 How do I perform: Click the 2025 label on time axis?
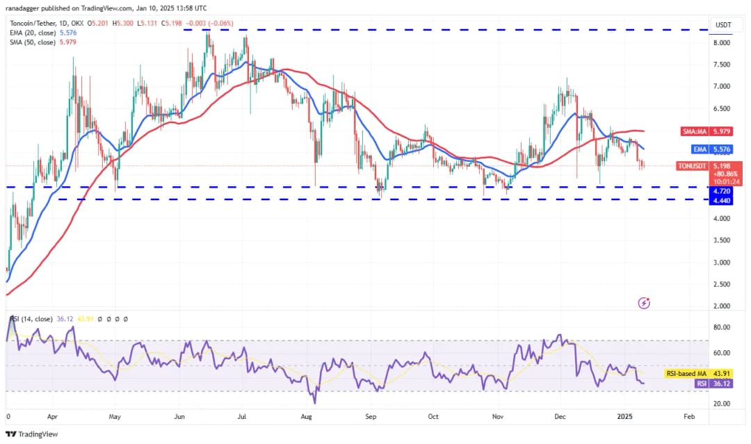click(624, 416)
